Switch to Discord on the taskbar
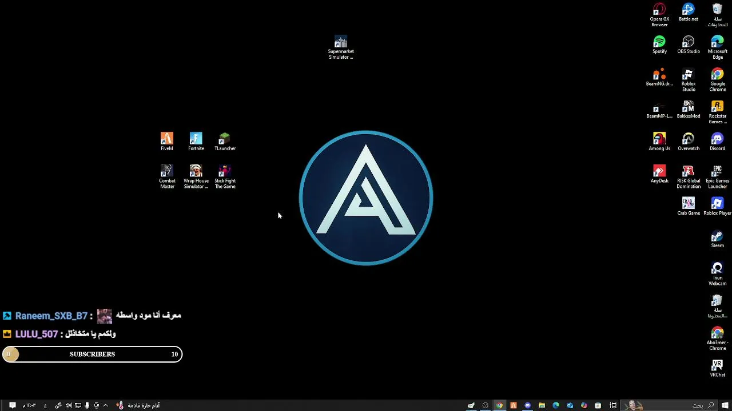The height and width of the screenshot is (411, 732). pos(527,405)
